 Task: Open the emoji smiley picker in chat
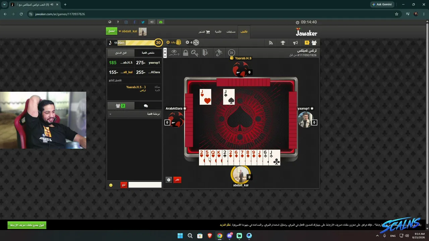[x=111, y=185]
